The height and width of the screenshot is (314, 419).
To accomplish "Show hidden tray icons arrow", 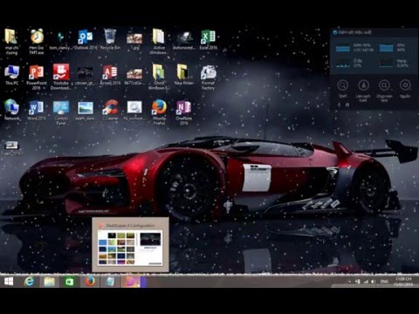I will (x=349, y=282).
